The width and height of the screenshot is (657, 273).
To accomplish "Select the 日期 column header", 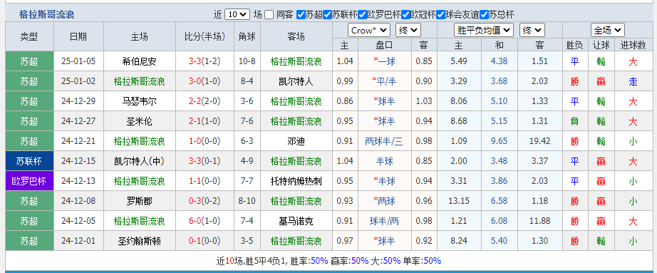I will [78, 36].
